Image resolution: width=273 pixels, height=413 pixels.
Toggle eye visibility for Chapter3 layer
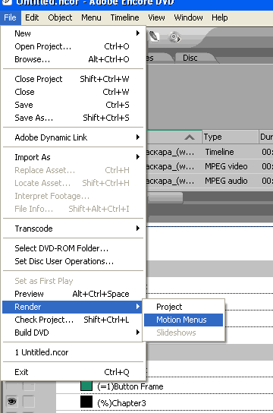(11, 402)
